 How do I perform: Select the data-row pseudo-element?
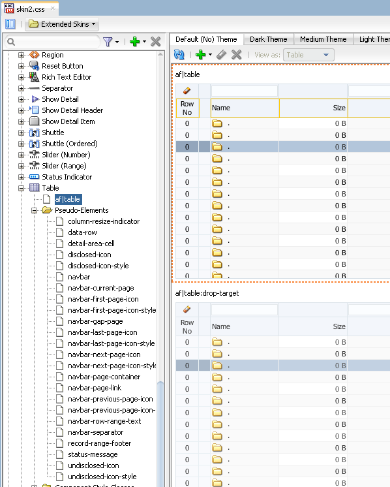pyautogui.click(x=82, y=232)
